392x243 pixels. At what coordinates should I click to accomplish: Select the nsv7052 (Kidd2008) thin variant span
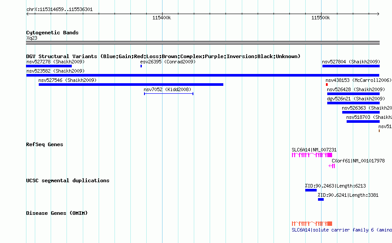pyautogui.click(x=169, y=94)
